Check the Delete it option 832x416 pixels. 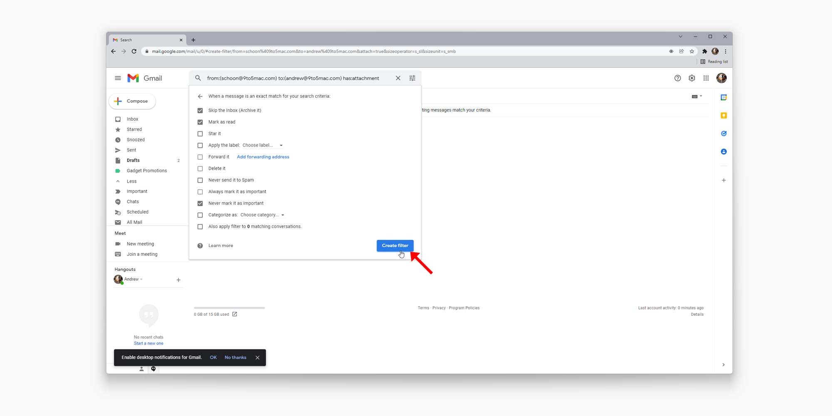pyautogui.click(x=200, y=169)
